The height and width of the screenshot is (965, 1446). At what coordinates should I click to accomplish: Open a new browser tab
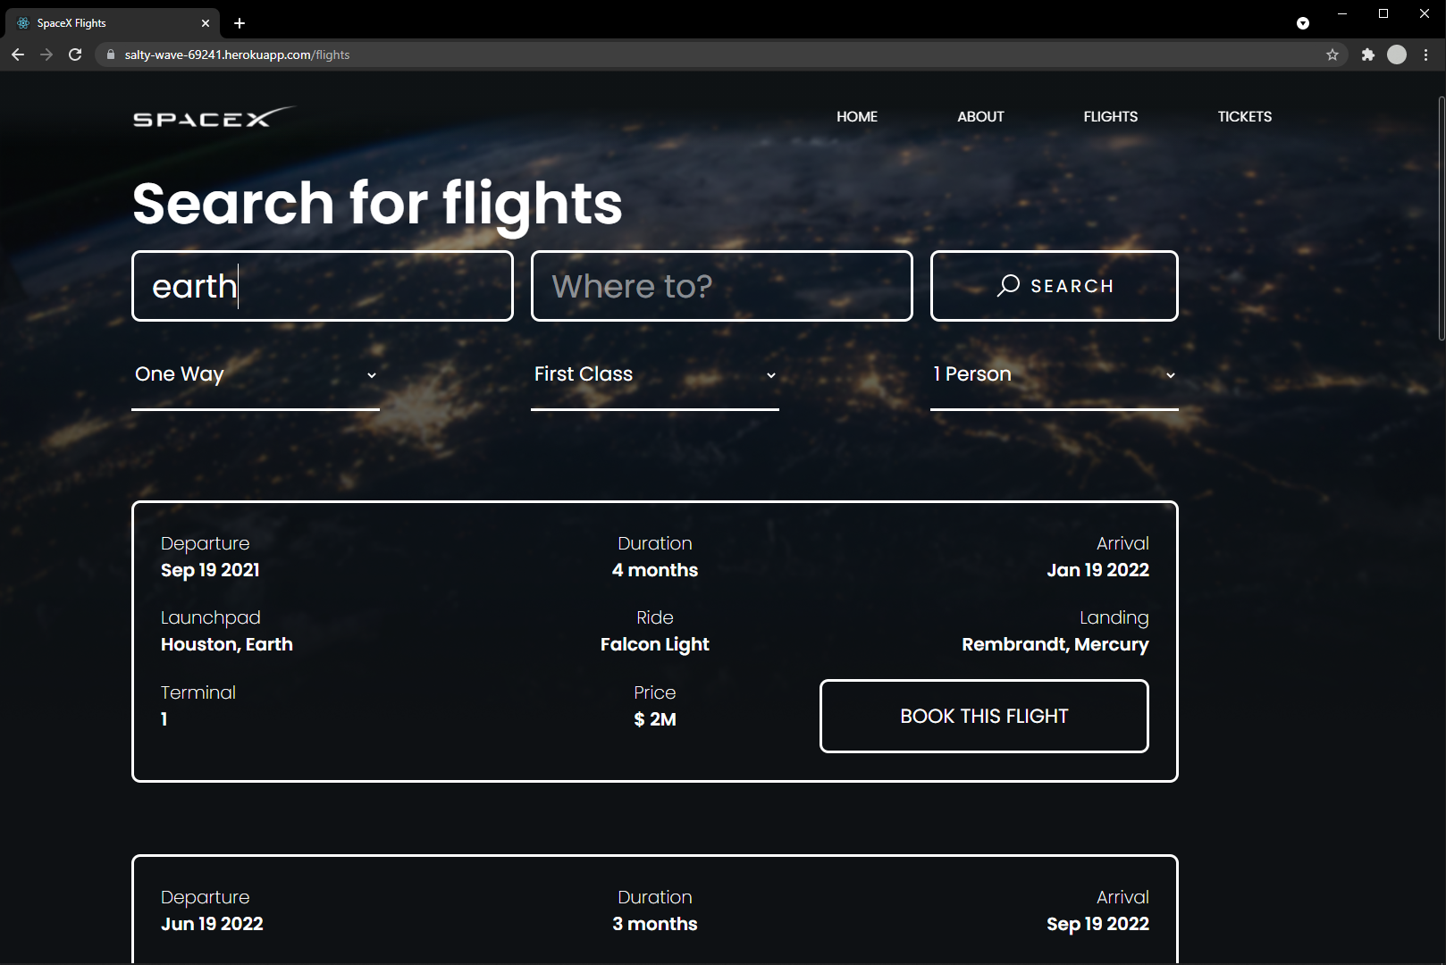(x=240, y=23)
